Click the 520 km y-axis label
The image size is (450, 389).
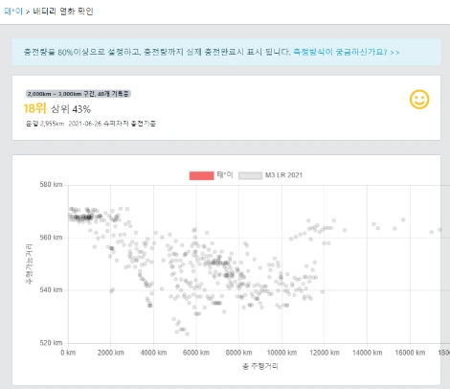coord(51,343)
